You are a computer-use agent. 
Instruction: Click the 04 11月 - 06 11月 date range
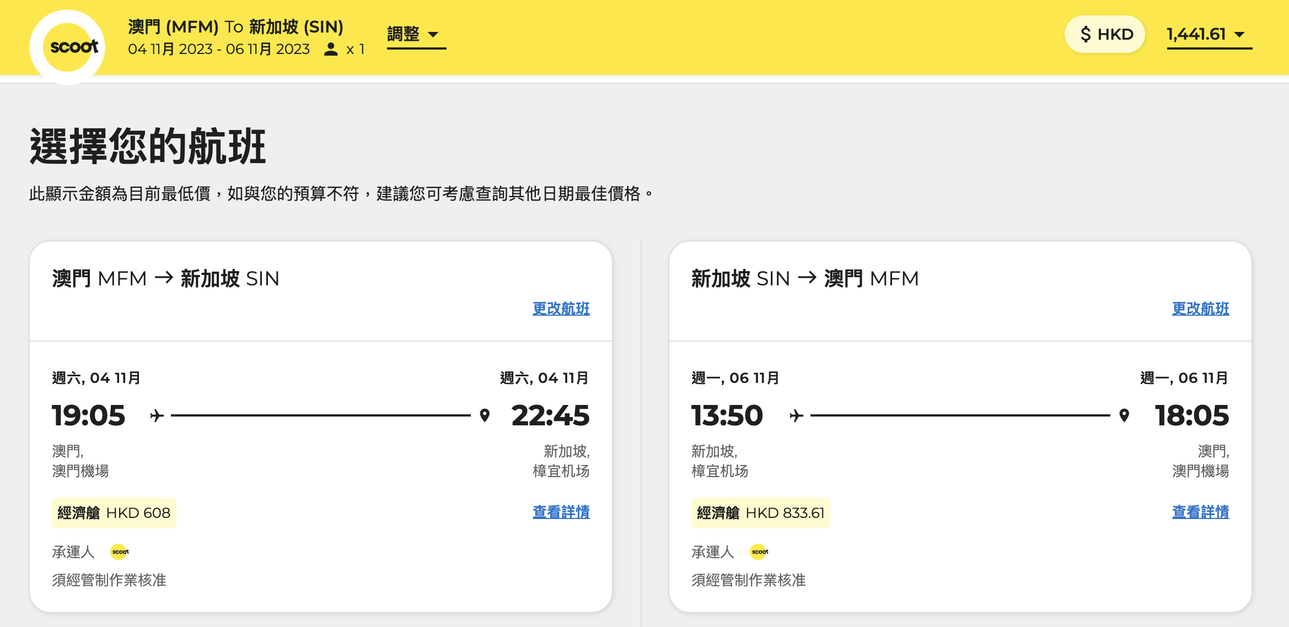pyautogui.click(x=218, y=49)
